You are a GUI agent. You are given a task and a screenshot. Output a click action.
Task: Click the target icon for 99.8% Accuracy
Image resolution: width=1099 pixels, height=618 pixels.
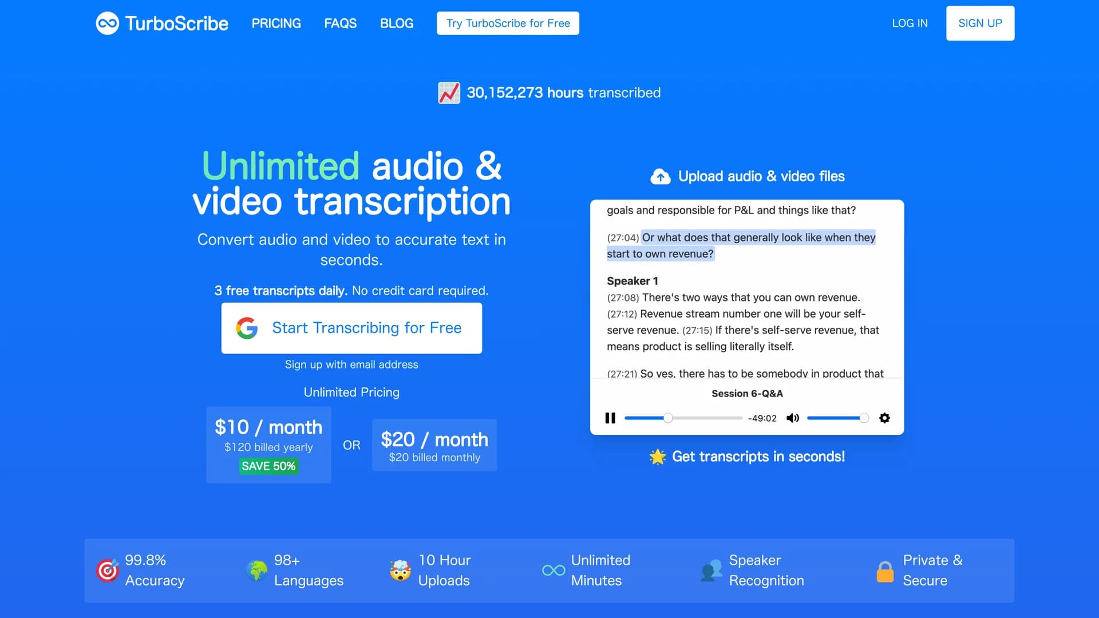point(108,570)
